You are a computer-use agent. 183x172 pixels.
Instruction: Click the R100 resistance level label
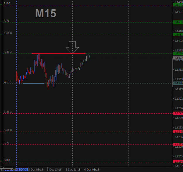(x=7, y=4)
